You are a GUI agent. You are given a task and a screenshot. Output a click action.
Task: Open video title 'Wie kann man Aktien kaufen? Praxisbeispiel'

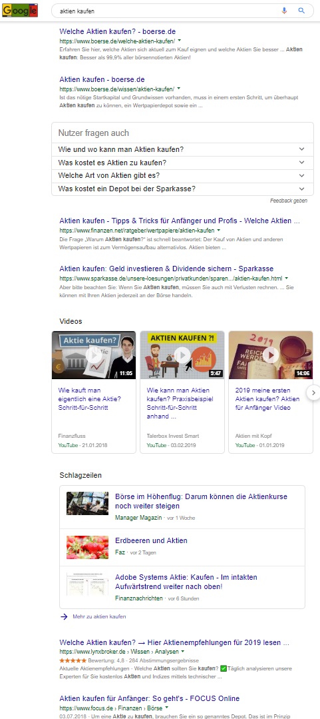[x=180, y=403]
